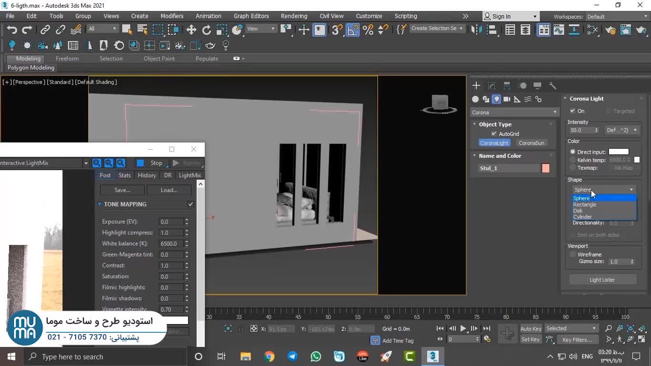Click the Play Animation button
The image size is (651, 366).
(x=463, y=328)
